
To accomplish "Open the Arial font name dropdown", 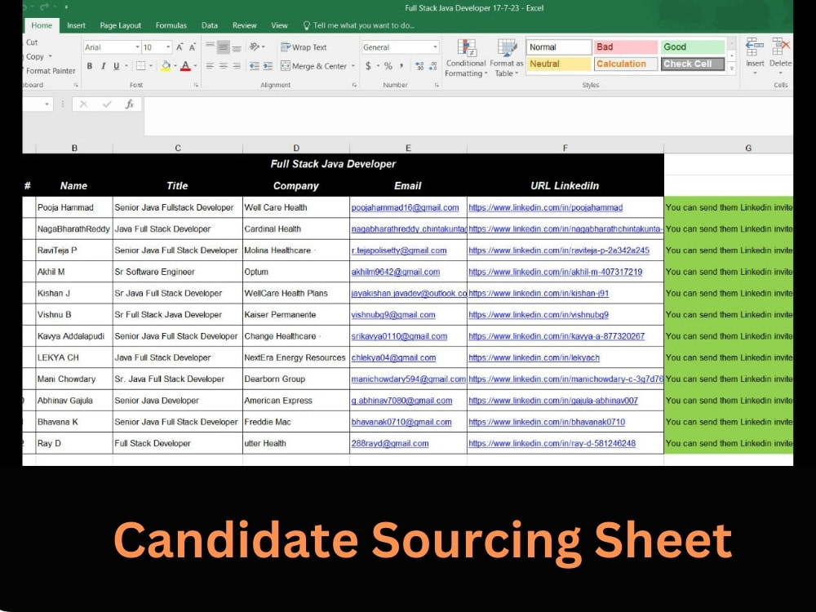I will pos(137,47).
